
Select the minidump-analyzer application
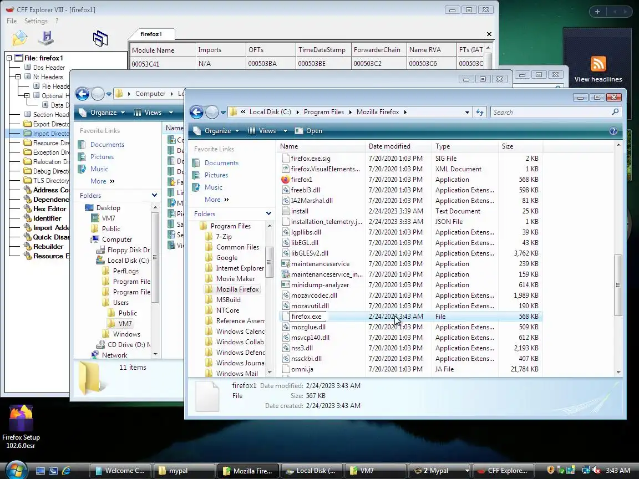tap(320, 285)
